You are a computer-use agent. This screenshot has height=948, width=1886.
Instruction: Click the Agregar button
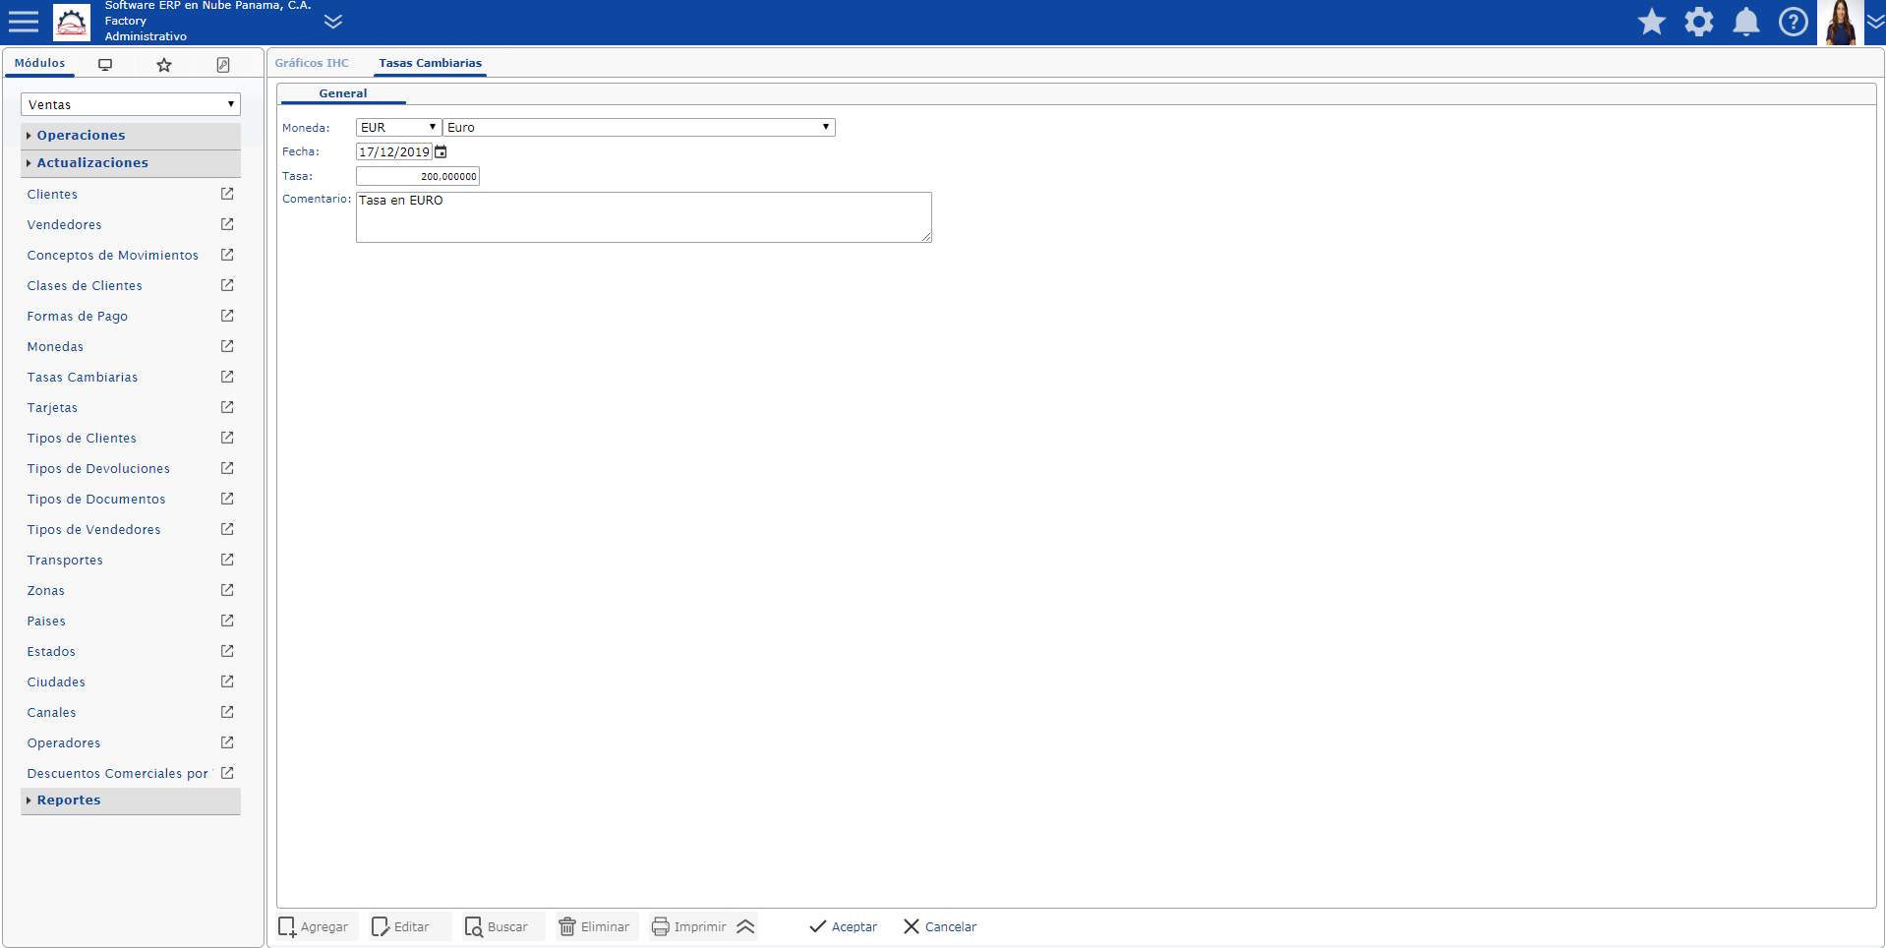(x=315, y=927)
